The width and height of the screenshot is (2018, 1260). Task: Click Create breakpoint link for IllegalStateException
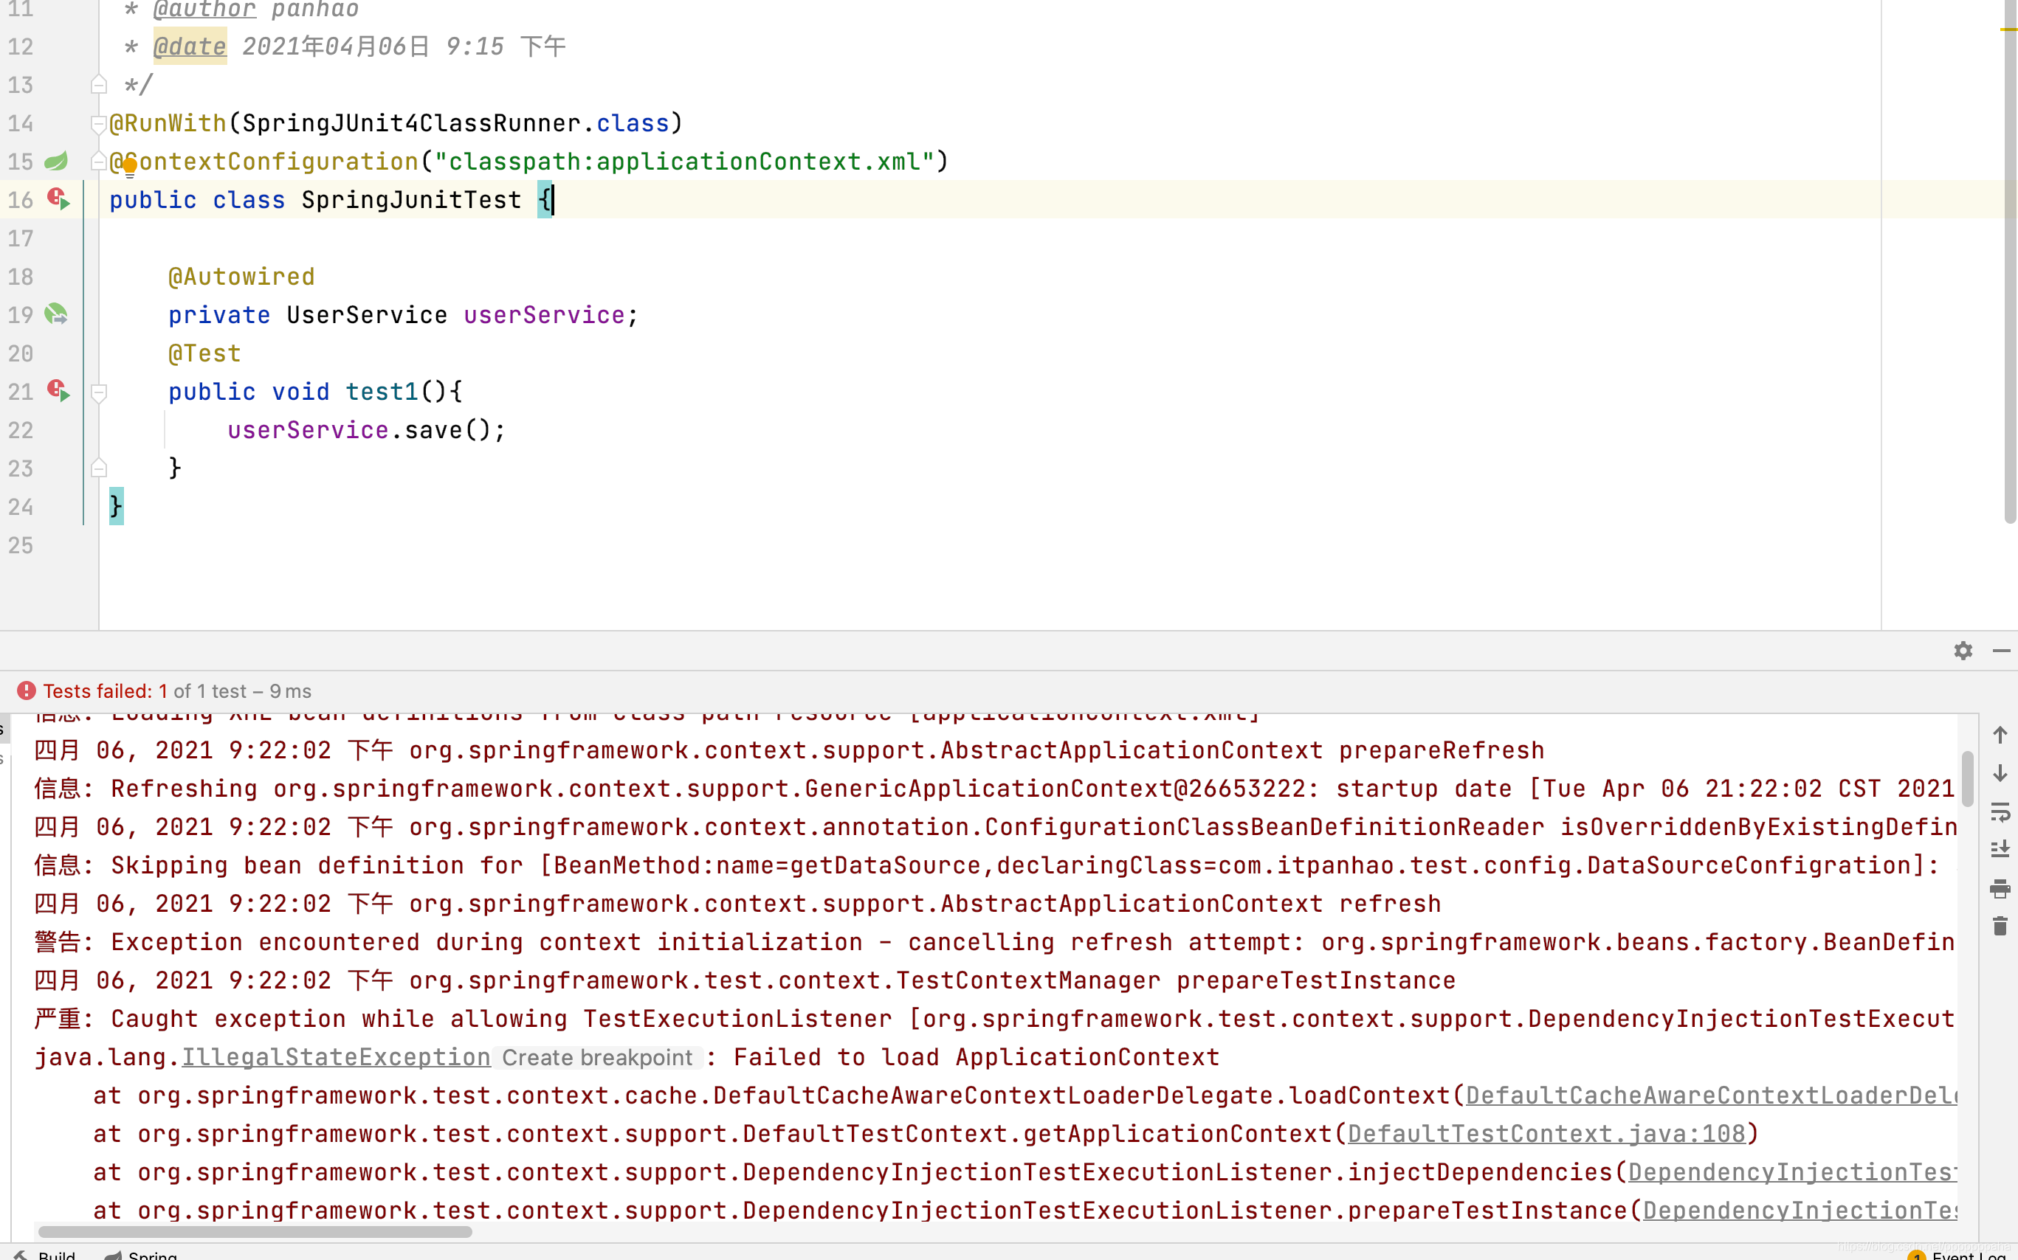(597, 1058)
